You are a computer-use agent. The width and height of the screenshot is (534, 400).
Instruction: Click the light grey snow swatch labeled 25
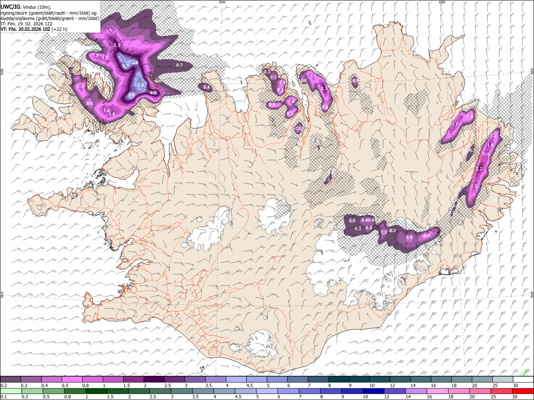click(x=502, y=380)
